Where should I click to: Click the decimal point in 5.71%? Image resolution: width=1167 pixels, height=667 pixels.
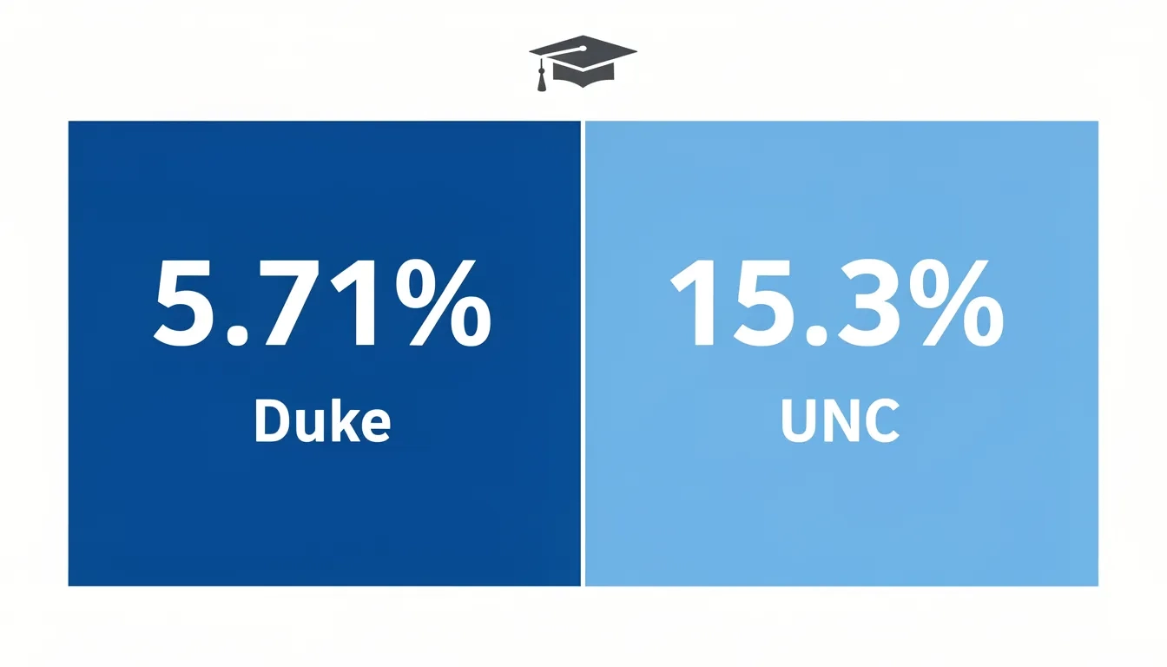[x=236, y=336]
